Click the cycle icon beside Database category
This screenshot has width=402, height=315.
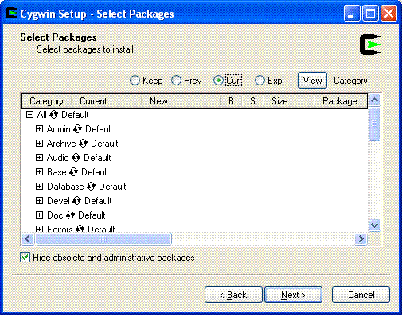point(91,187)
